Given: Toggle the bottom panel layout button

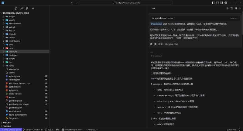Looking at the screenshot, I should pos(217,3).
